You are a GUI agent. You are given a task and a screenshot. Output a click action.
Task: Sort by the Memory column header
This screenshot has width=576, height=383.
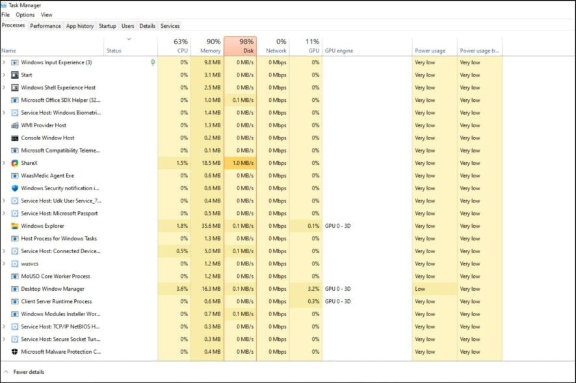[207, 46]
